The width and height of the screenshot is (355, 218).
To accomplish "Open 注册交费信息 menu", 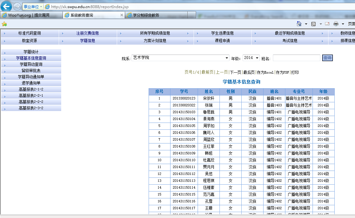I will 88,33.
